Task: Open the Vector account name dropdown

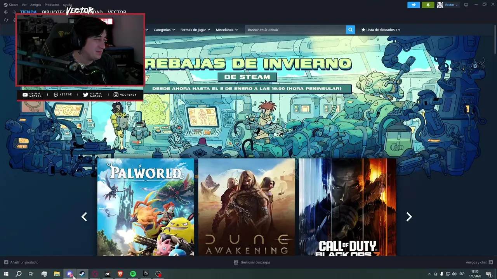Action: pos(451,5)
